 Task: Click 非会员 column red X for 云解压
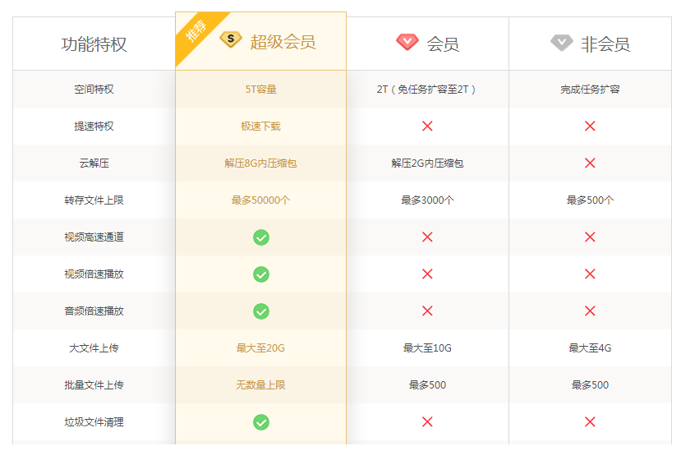click(590, 163)
